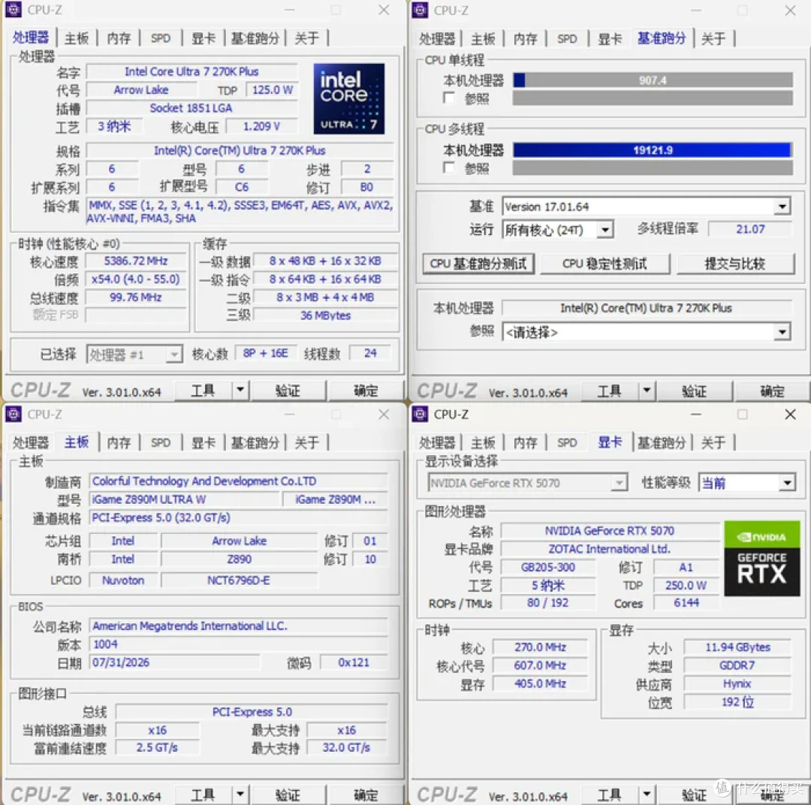Click the 三级 cache value 36 MBytes
This screenshot has height=805, width=811.
coord(325,315)
